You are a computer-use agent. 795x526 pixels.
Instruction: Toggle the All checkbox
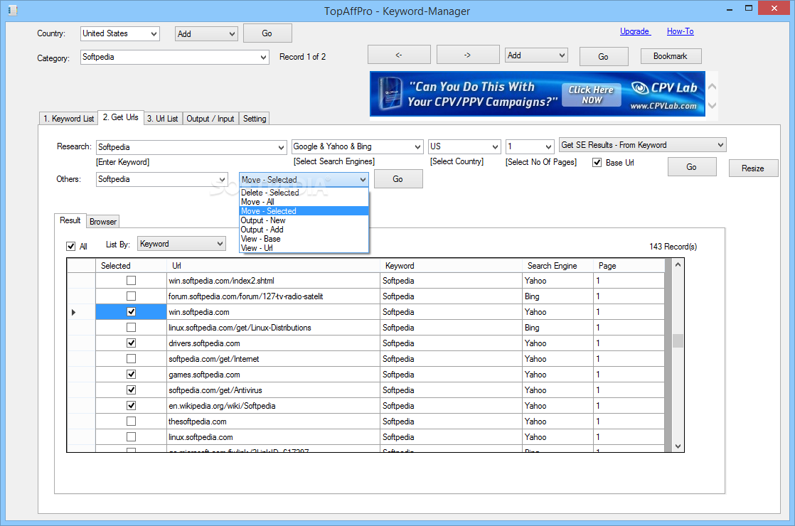coord(71,246)
